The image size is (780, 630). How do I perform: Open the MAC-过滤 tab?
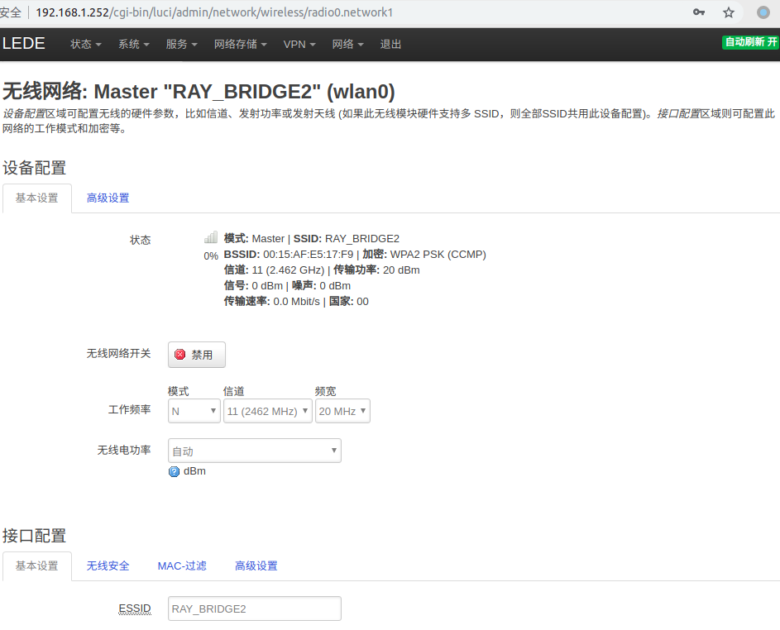coord(182,566)
